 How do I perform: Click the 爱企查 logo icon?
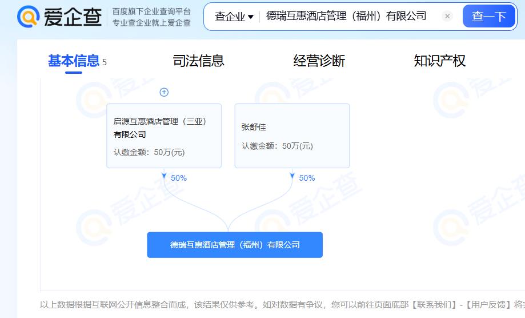pyautogui.click(x=28, y=17)
